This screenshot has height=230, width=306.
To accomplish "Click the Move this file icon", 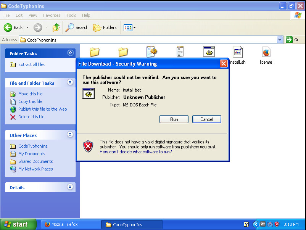I will pos(13,94).
